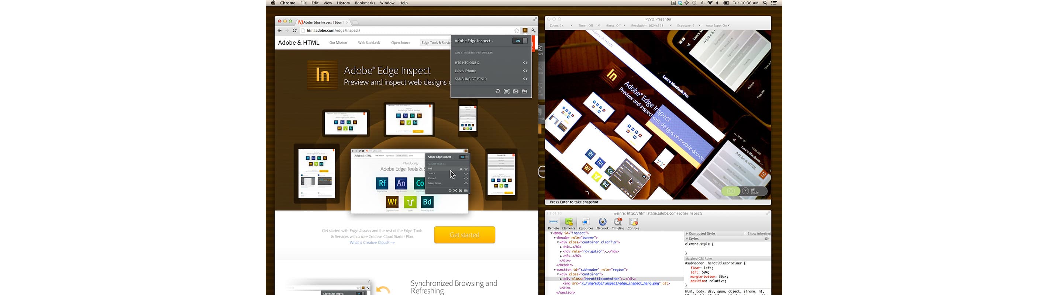Viewport: 1048px width, 295px height.
Task: Open the Bookmarks menu in the menu bar
Action: [x=365, y=3]
